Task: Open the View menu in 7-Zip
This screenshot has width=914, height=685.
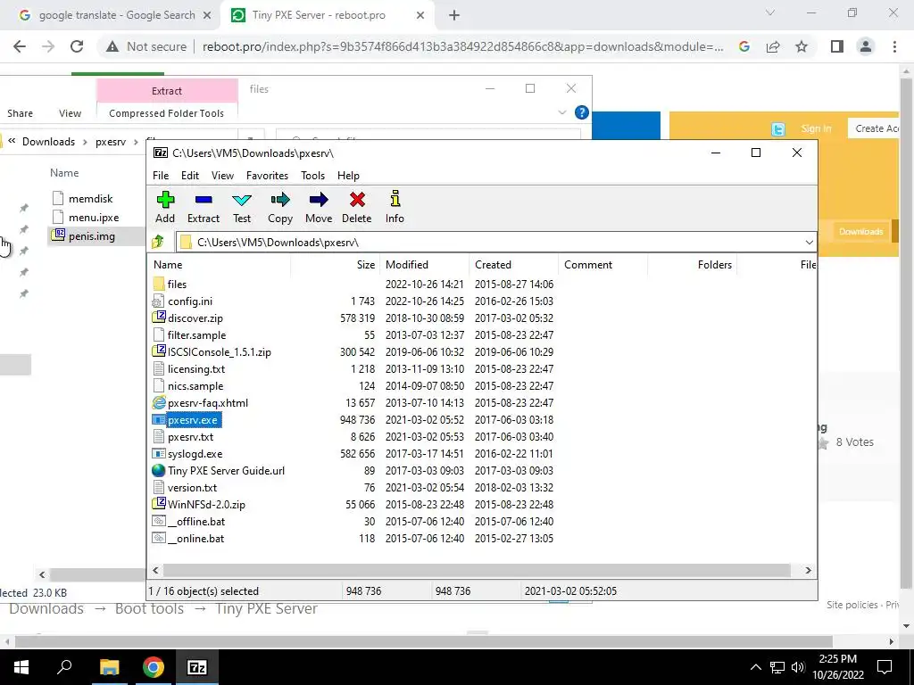Action: tap(222, 176)
